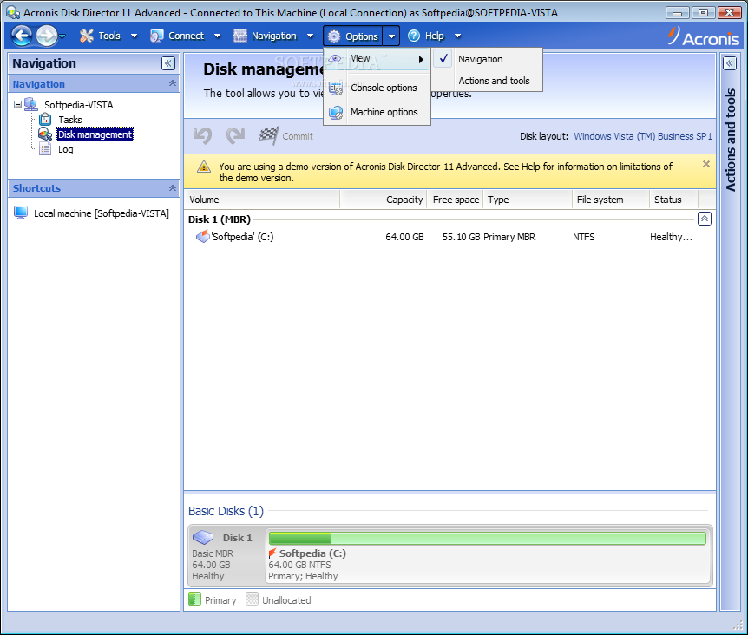748x635 pixels.
Task: Select Machine options menu entry
Action: [x=377, y=112]
